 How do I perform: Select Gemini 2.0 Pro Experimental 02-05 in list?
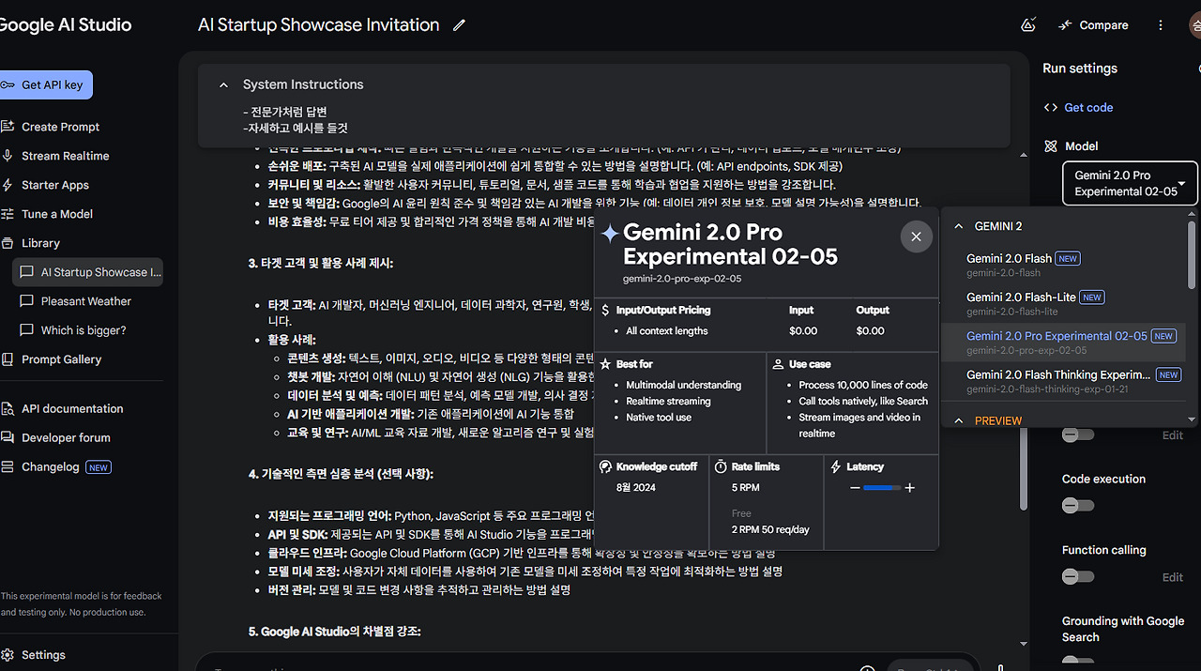pyautogui.click(x=1065, y=342)
